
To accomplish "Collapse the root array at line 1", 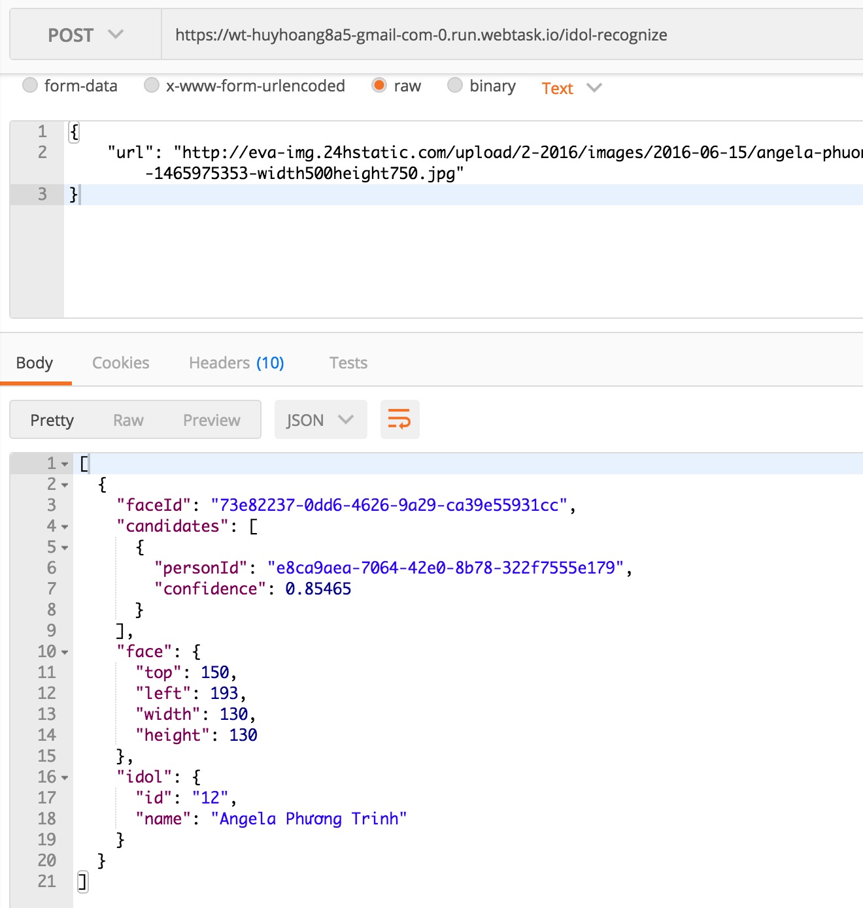I will click(x=65, y=464).
